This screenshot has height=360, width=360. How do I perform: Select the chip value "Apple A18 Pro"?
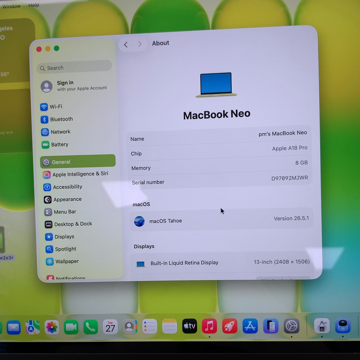[289, 148]
